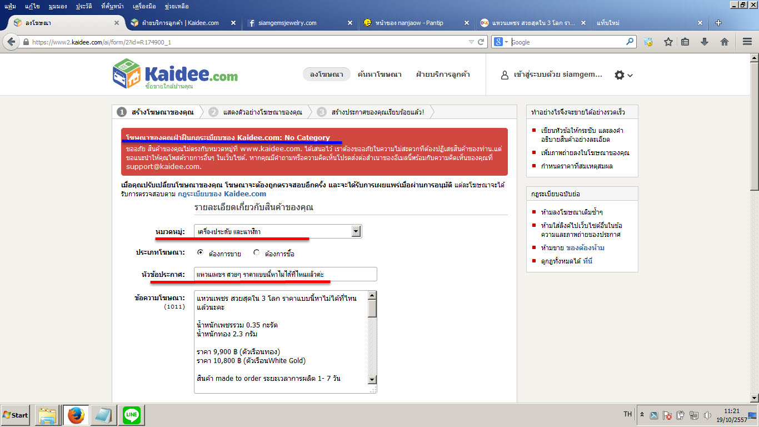Click inside the ข้อความโฆษณา text area
The width and height of the screenshot is (759, 427).
(281, 341)
